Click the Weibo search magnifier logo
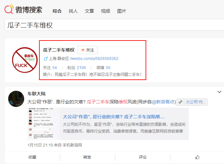Image resolution: width=224 pixels, height=164 pixels. 9,9
